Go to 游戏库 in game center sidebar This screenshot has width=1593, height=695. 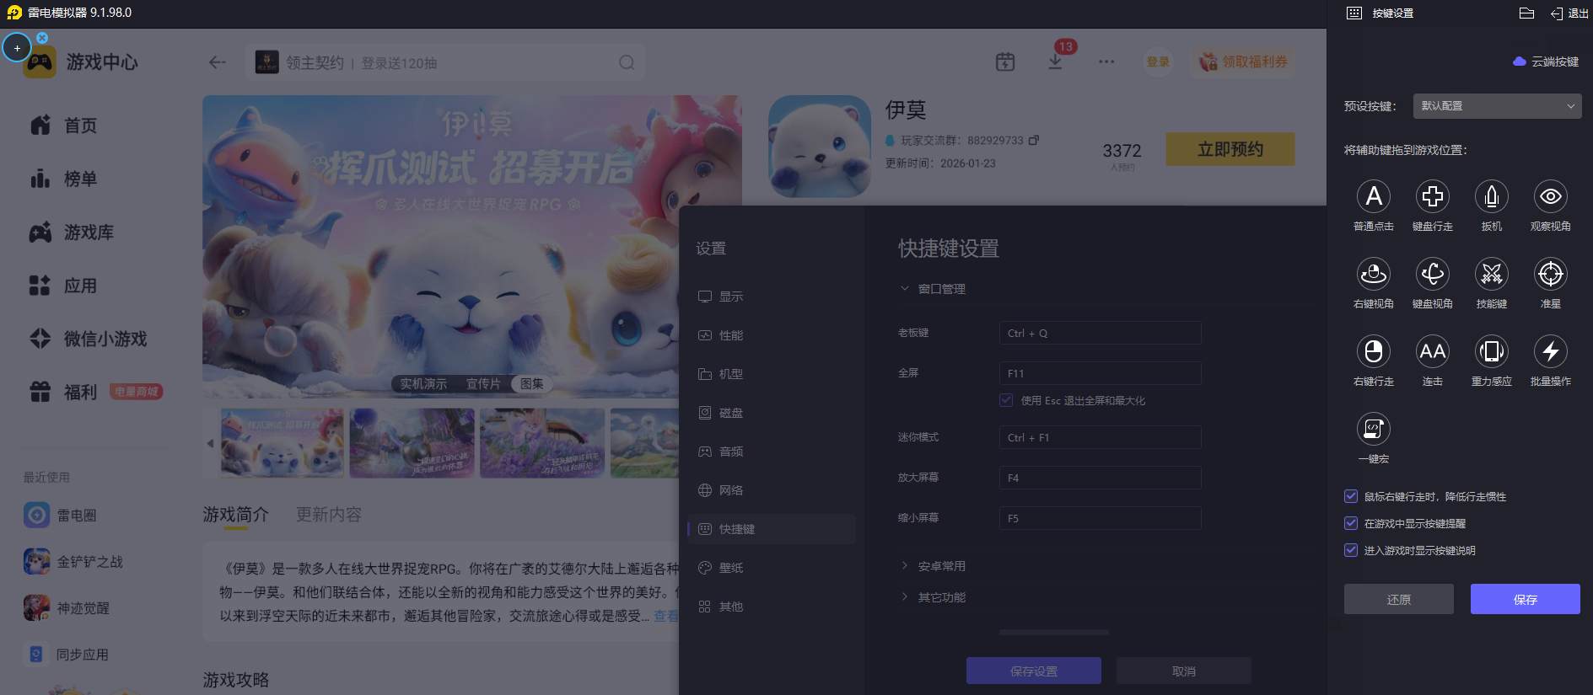[72, 233]
